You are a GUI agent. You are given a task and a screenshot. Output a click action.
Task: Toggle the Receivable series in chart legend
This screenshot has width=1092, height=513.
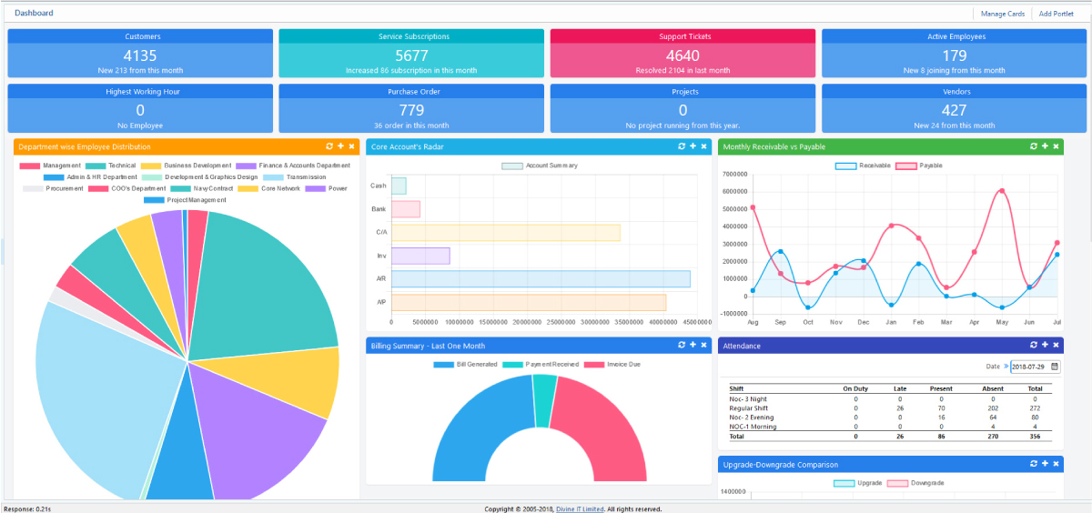(863, 166)
